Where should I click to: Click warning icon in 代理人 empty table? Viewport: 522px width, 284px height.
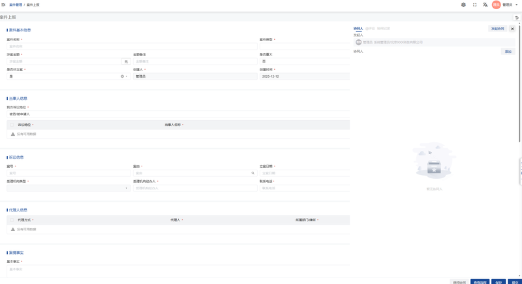point(12,229)
